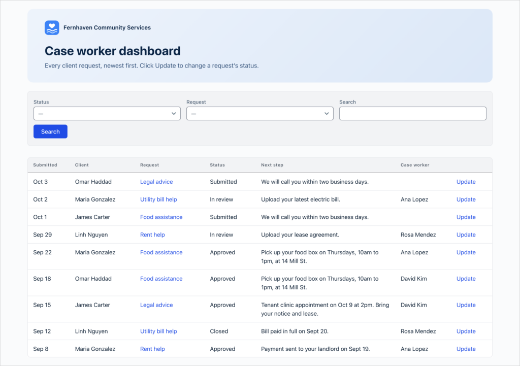Viewport: 520px width, 366px height.
Task: Click Approved status in Sep 15 row
Action: [222, 305]
